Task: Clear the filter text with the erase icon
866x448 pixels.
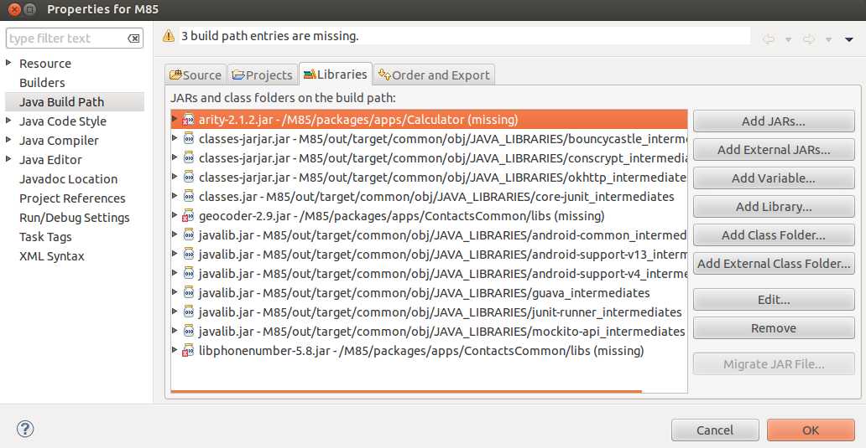Action: pyautogui.click(x=133, y=38)
